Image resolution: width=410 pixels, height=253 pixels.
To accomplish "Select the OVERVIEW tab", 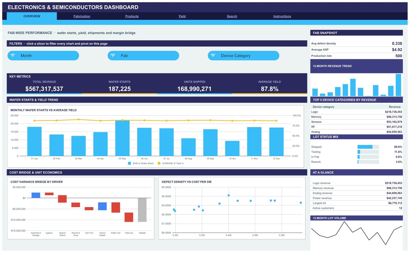I will [x=32, y=16].
